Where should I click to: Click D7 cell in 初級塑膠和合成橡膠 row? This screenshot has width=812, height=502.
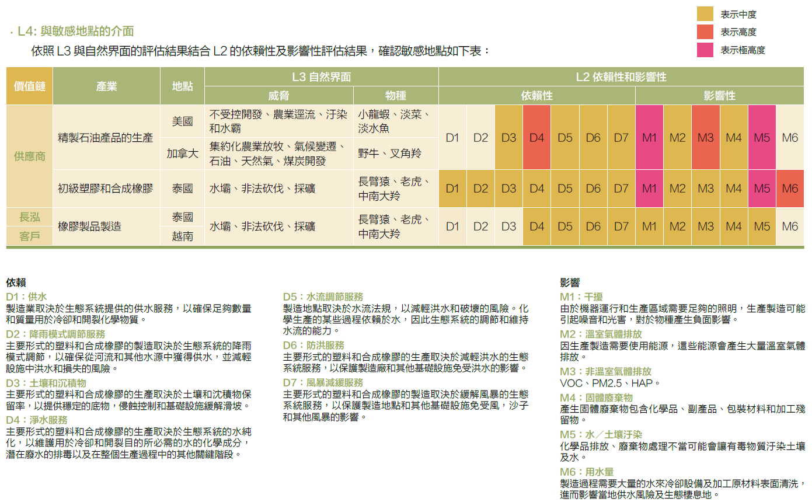point(621,189)
